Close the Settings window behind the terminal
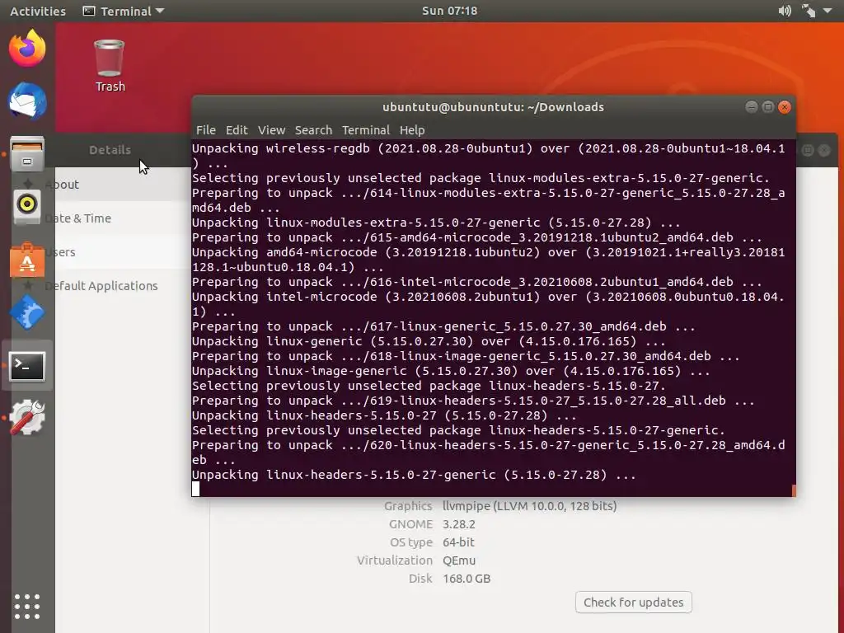This screenshot has height=633, width=844. point(824,150)
